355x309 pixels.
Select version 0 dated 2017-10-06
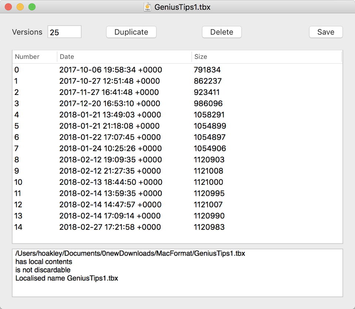[x=110, y=70]
